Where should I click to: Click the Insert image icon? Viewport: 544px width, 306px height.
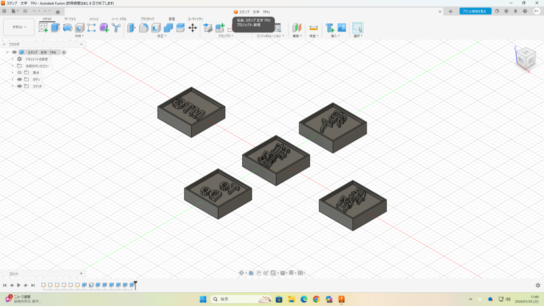coord(342,28)
